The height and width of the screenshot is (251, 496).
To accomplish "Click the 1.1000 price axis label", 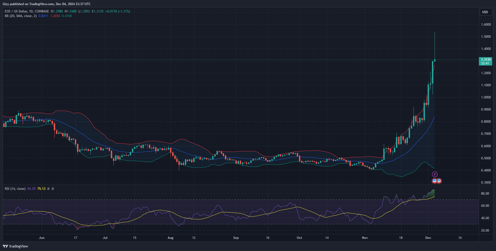I will 486,85.
